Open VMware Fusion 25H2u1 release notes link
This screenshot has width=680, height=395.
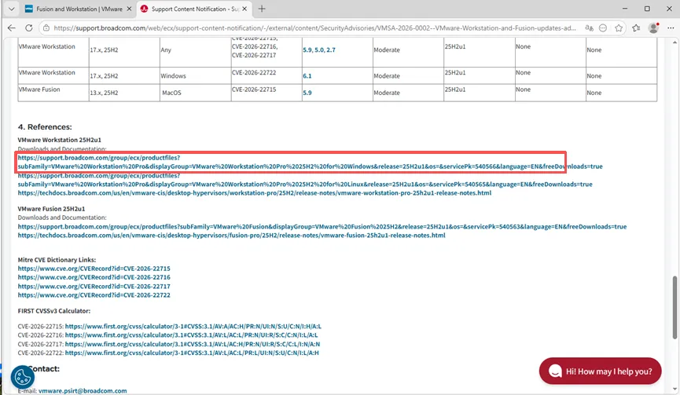(x=232, y=235)
